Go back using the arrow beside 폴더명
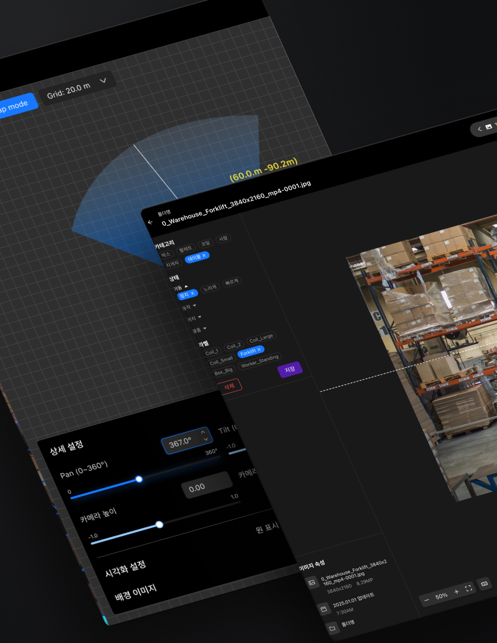Screen dimensions: 497x643 click(x=150, y=223)
